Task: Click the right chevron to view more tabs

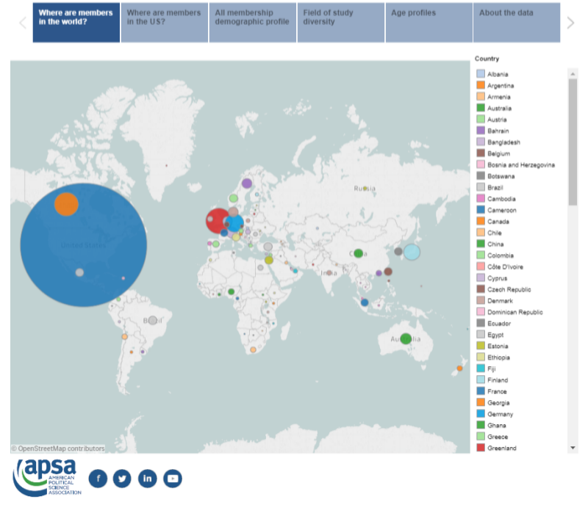Action: [572, 23]
